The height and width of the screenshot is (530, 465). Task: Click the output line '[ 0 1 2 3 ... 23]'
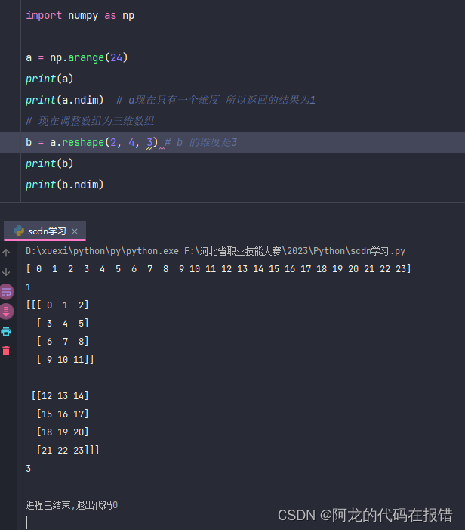click(218, 269)
